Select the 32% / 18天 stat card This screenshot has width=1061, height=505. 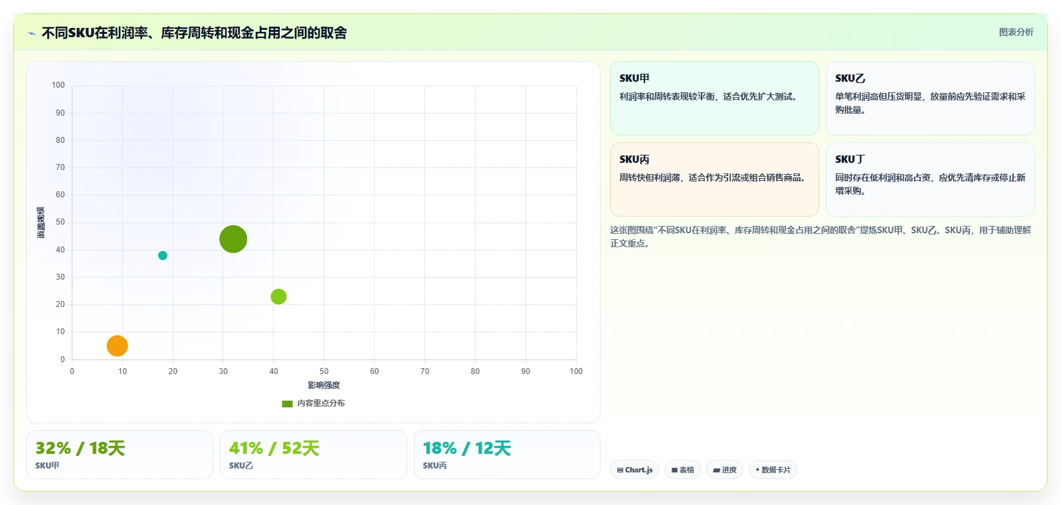[x=120, y=454]
